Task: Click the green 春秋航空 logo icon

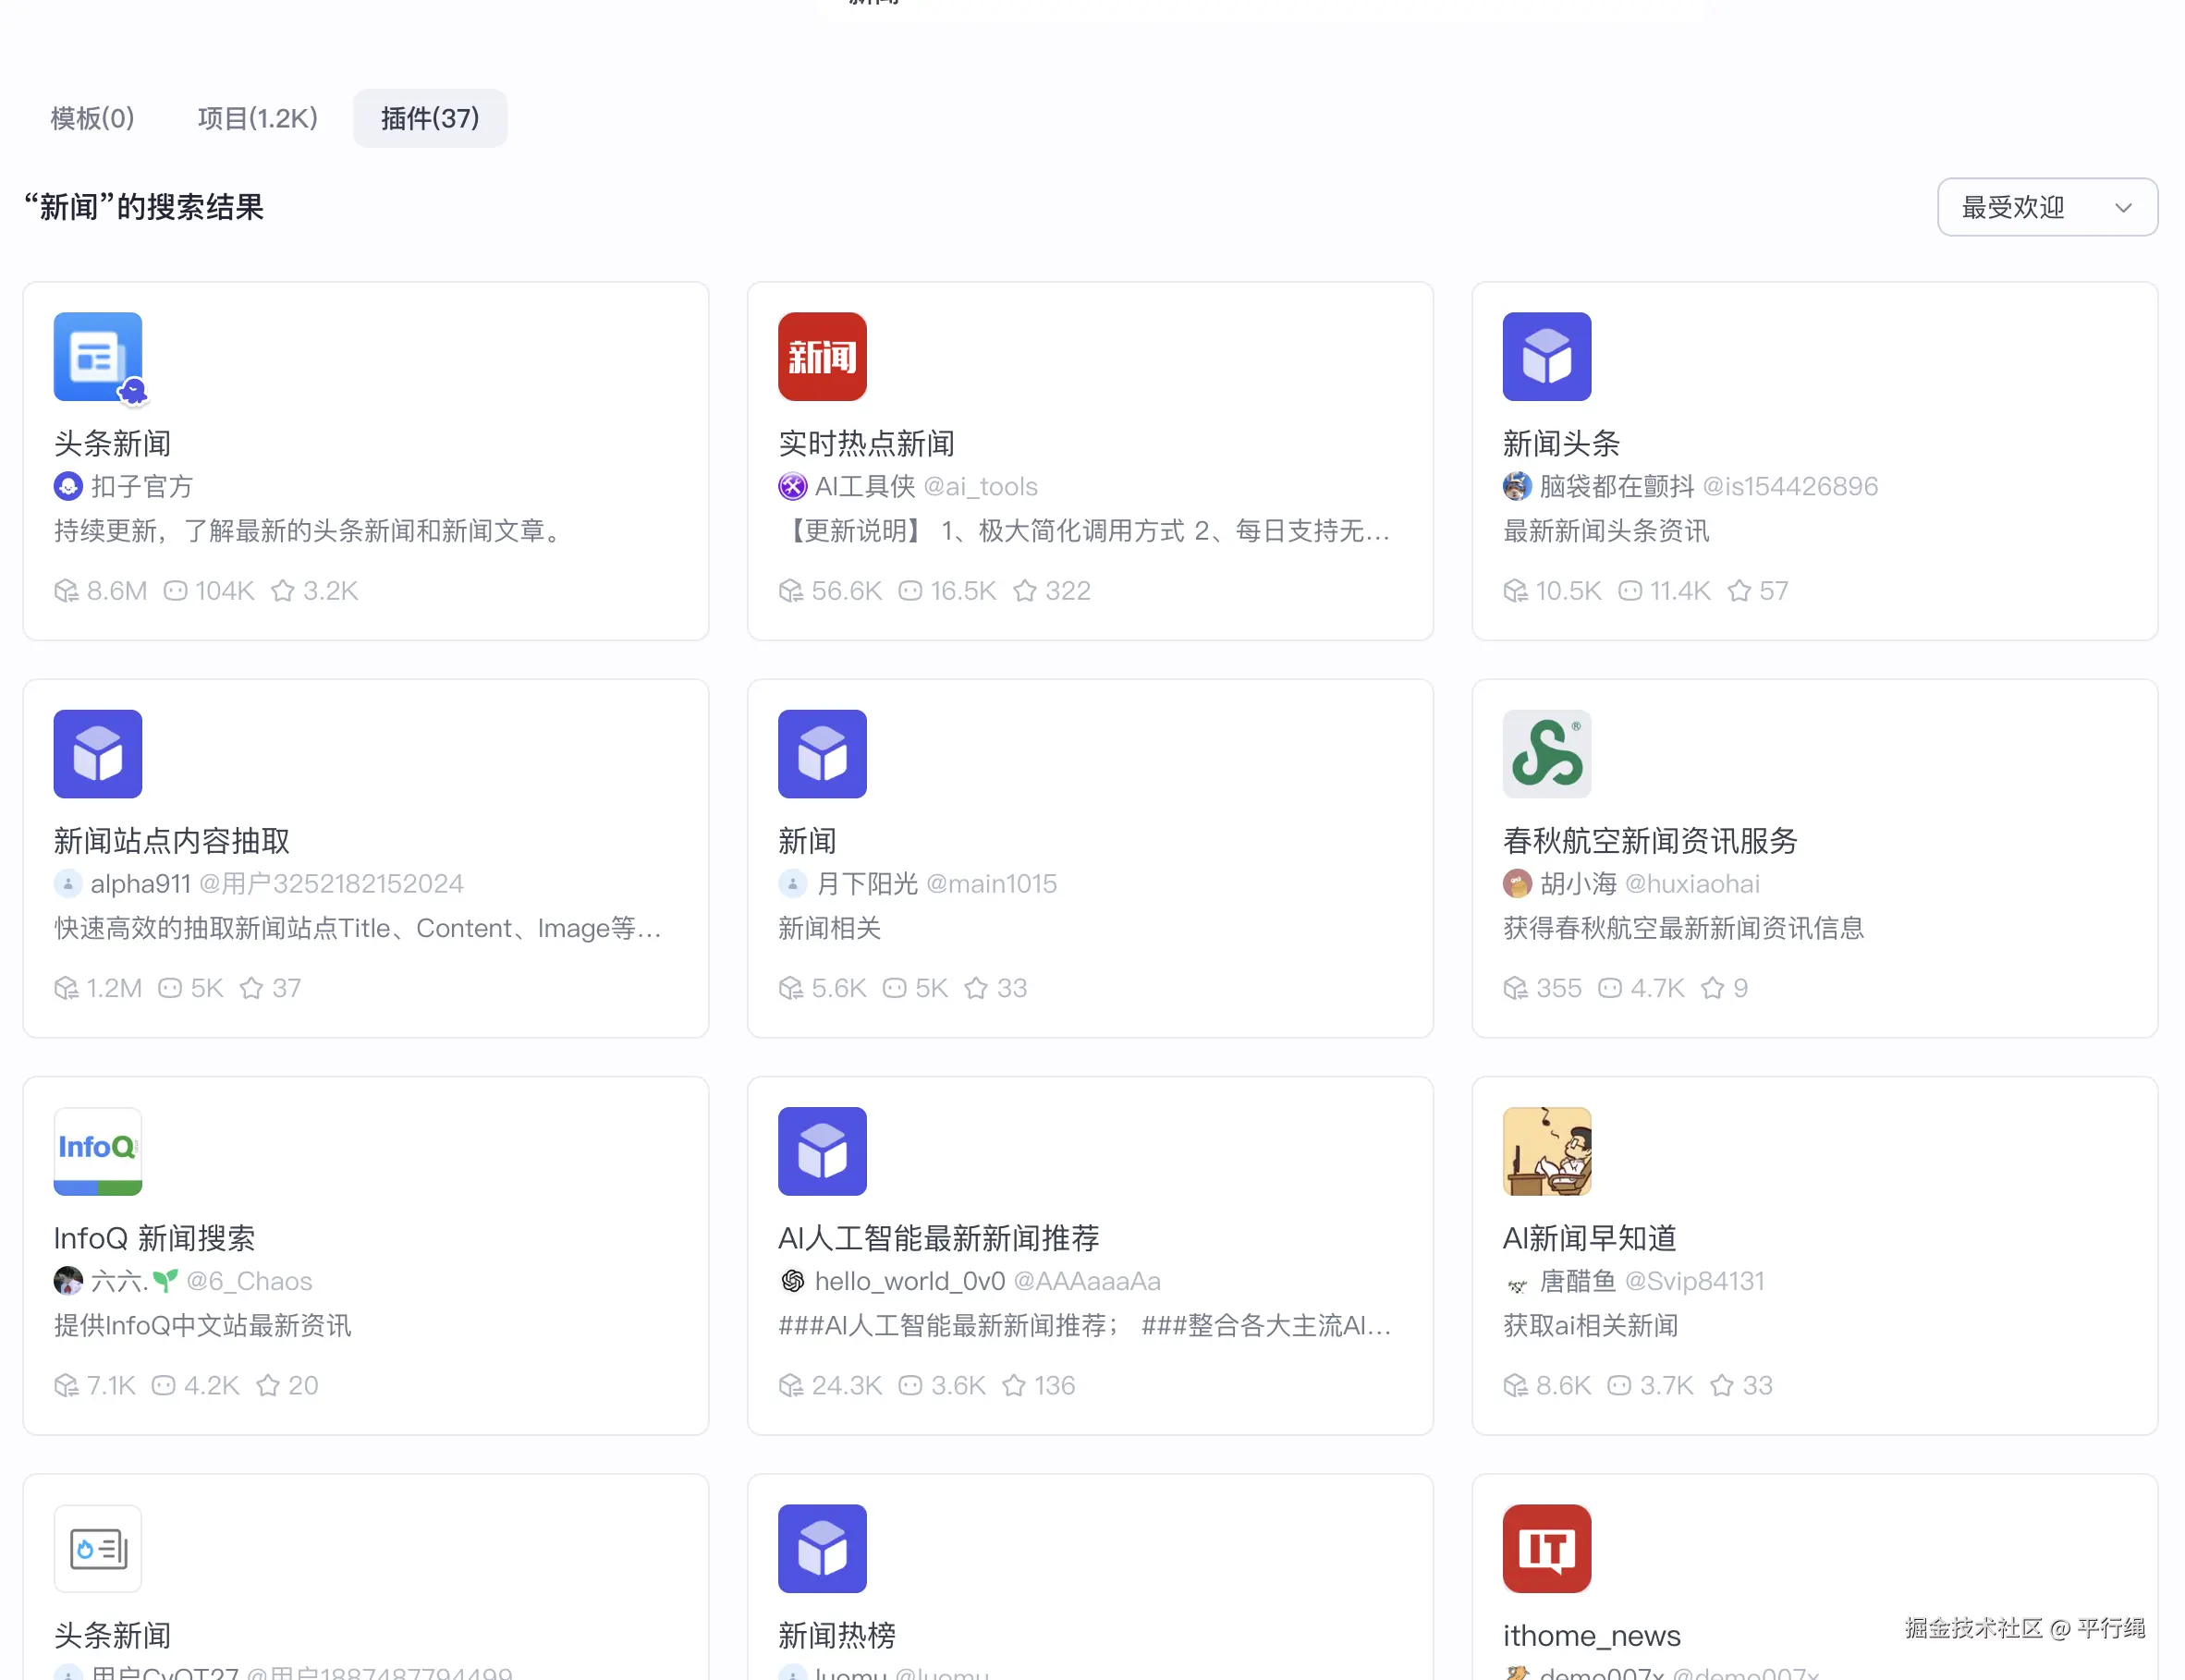Action: click(x=1545, y=753)
